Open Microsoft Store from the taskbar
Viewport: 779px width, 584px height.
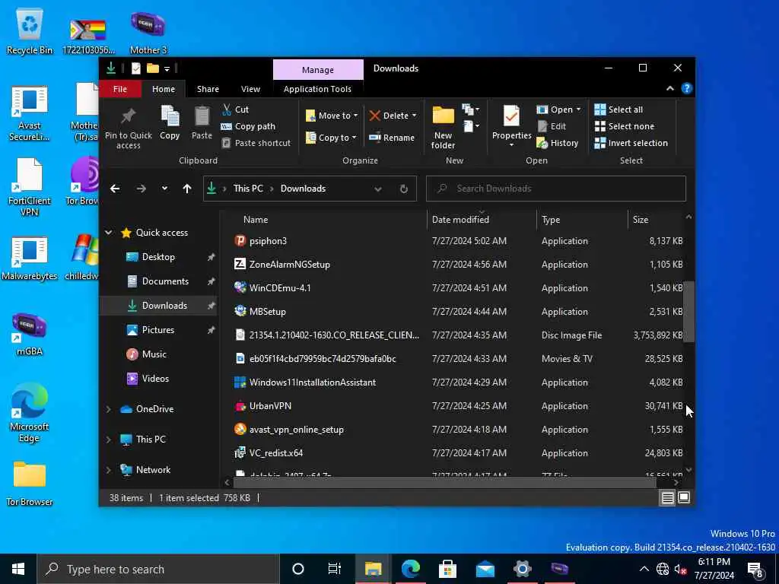(x=447, y=569)
